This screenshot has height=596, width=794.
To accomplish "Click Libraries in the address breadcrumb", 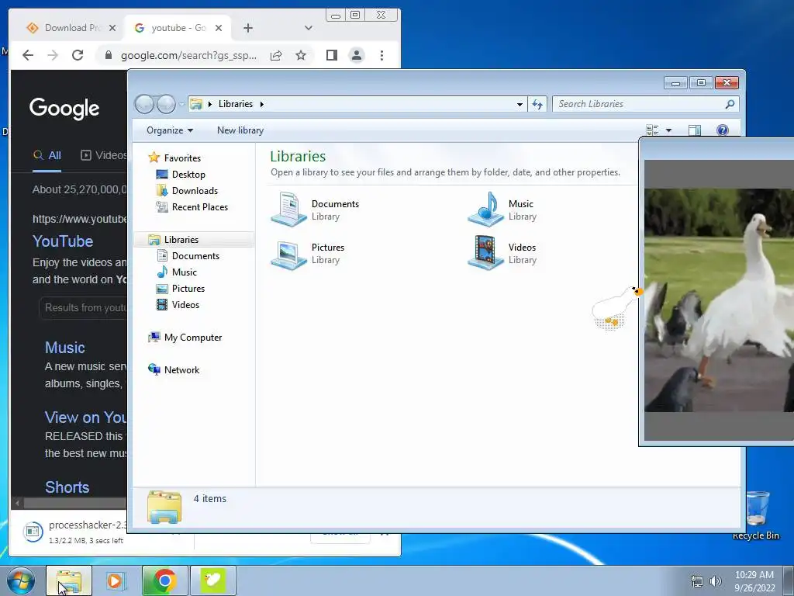I will click(x=236, y=104).
